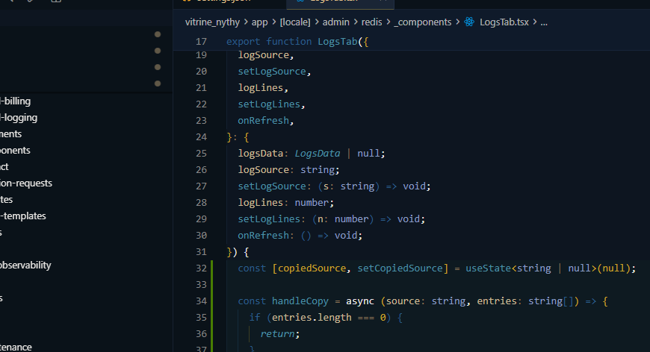Screen dimensions: 650x352
Task: Place cursor on 'logLines,' at line 21
Action: [x=263, y=88]
